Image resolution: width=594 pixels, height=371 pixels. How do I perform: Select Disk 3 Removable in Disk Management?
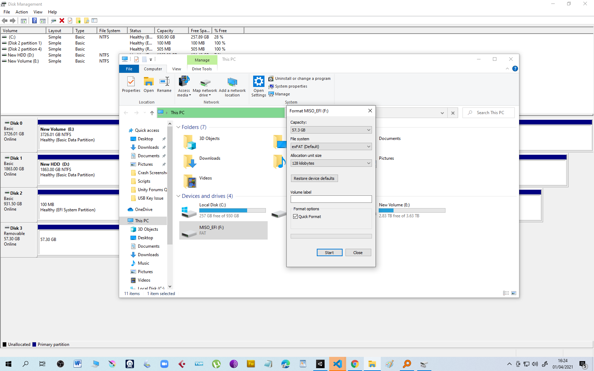(19, 240)
